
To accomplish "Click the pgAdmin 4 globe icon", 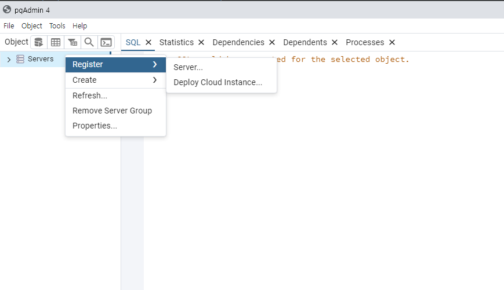I will tap(7, 10).
